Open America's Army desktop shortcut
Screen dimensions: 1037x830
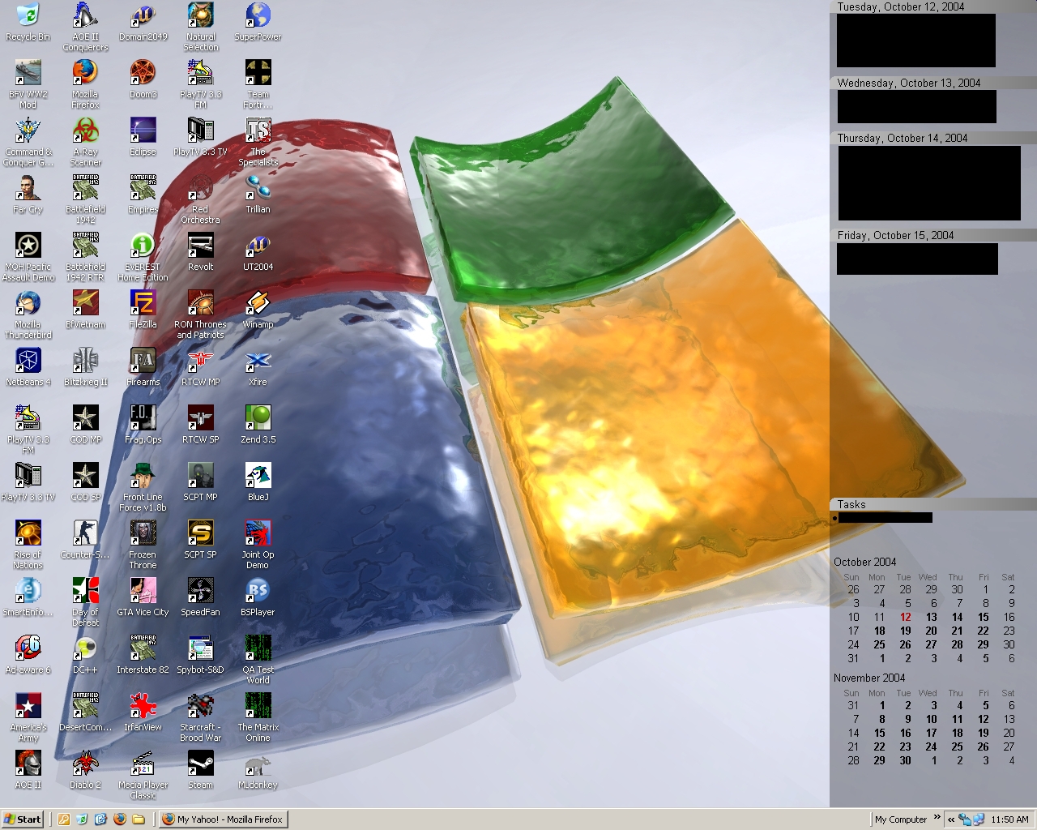pyautogui.click(x=28, y=717)
